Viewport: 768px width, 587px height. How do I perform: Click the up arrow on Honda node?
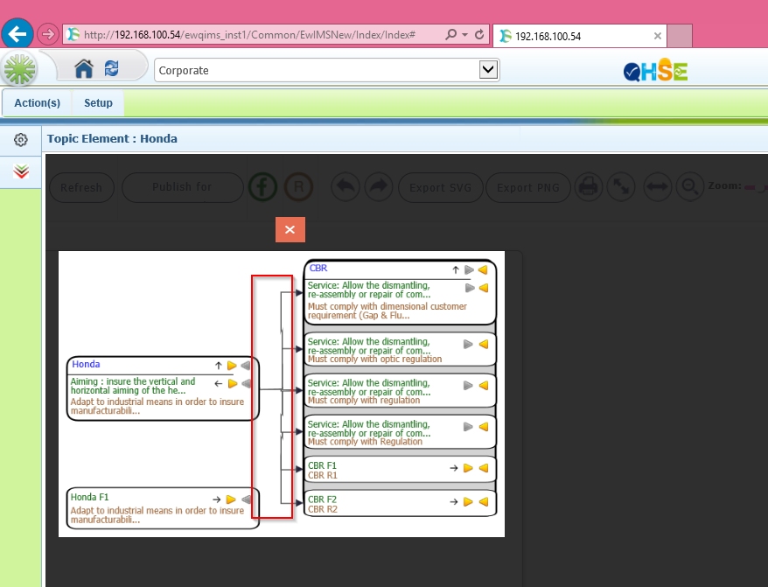click(x=219, y=366)
